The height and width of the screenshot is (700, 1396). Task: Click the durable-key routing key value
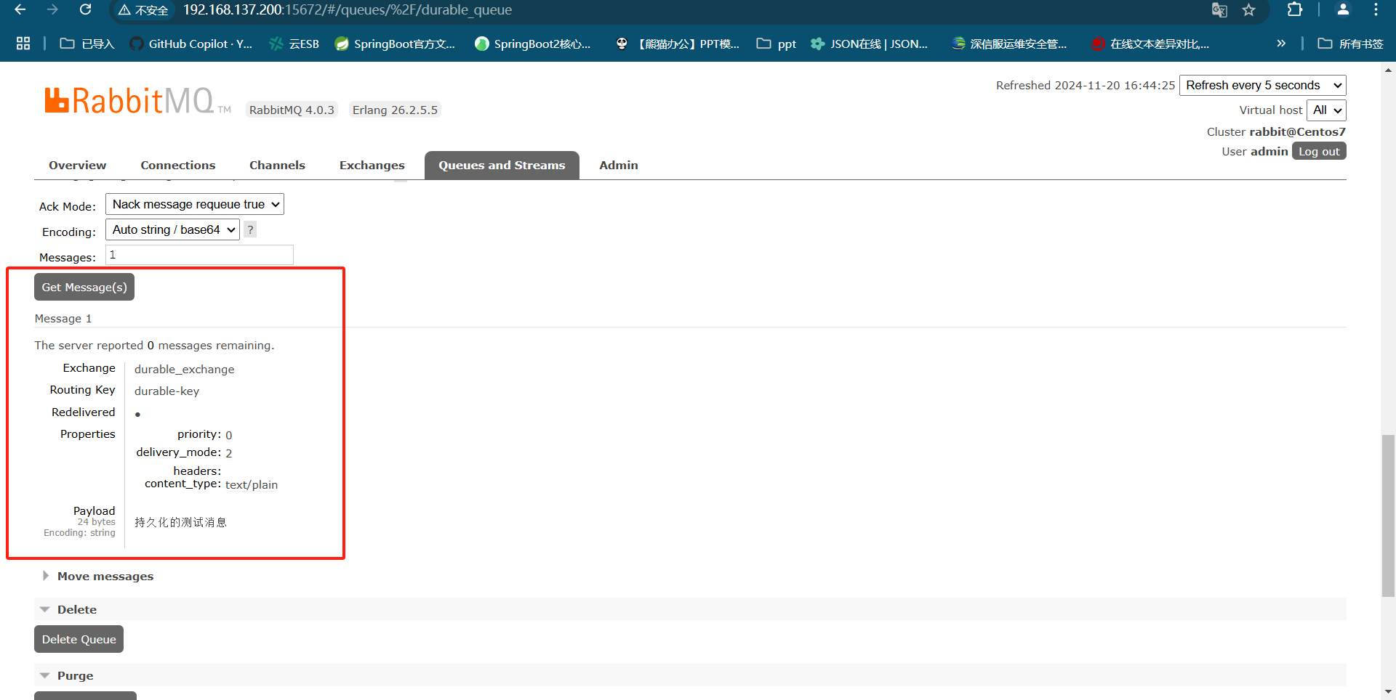[x=167, y=391]
